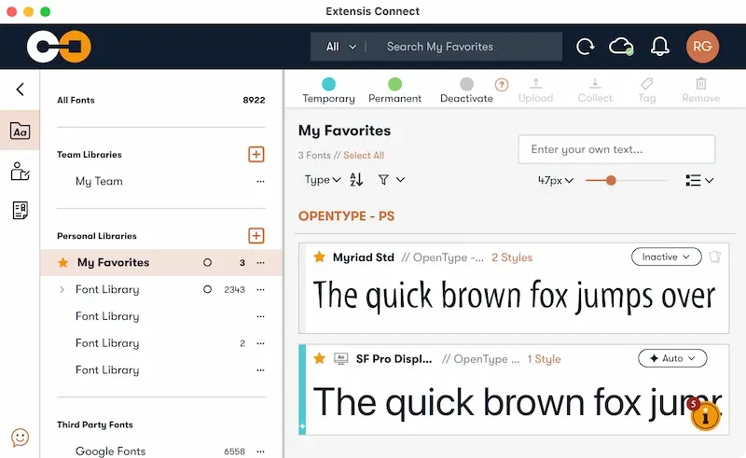Click Myriad Std tag icon
The image size is (746, 458).
tap(714, 257)
